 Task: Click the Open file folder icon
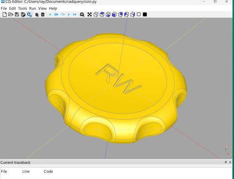11,14
